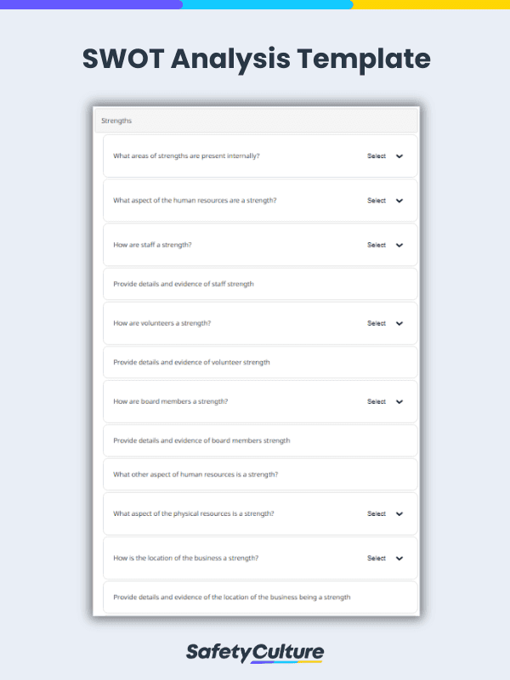Click the SafetyCulture logo at the bottom
The height and width of the screenshot is (680, 510).
tap(255, 651)
